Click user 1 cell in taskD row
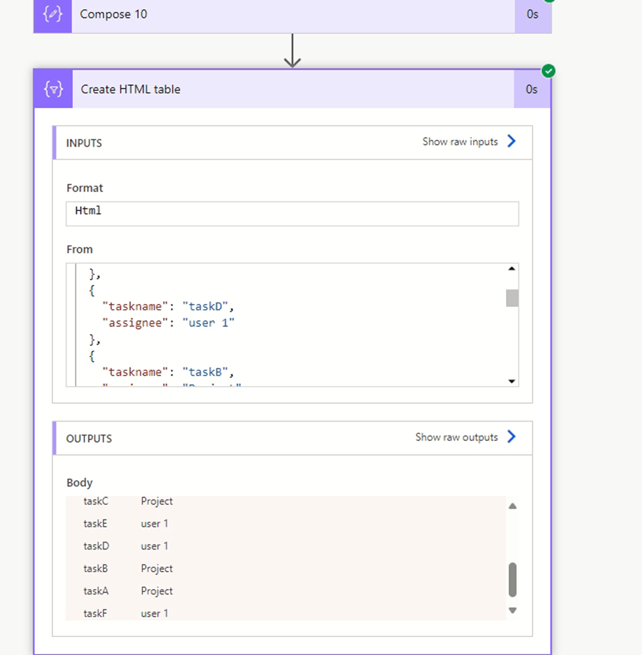The image size is (642, 655). [154, 546]
